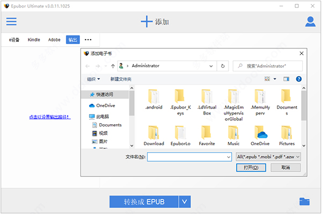Select the 输出 output tab
The image size is (322, 214).
click(72, 40)
